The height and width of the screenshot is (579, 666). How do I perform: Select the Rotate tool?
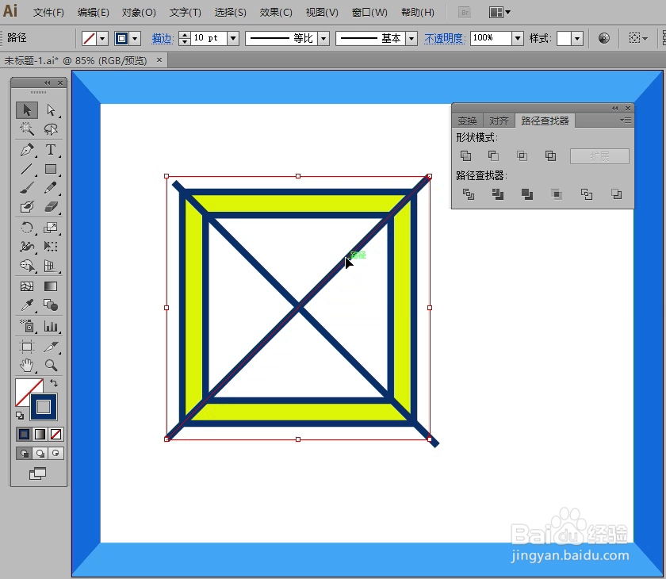pos(27,228)
